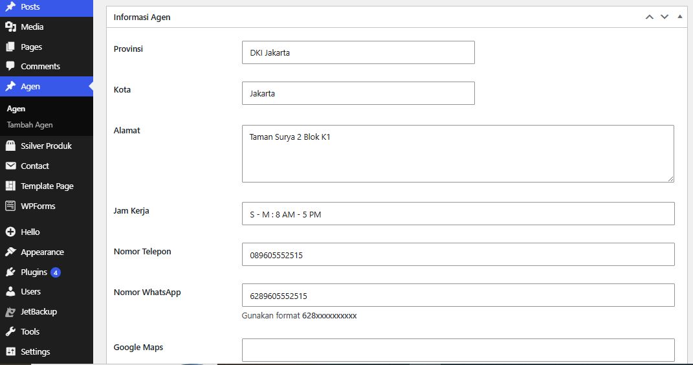Open the Posts menu
Viewport: 693px width, 365px height.
[47, 6]
